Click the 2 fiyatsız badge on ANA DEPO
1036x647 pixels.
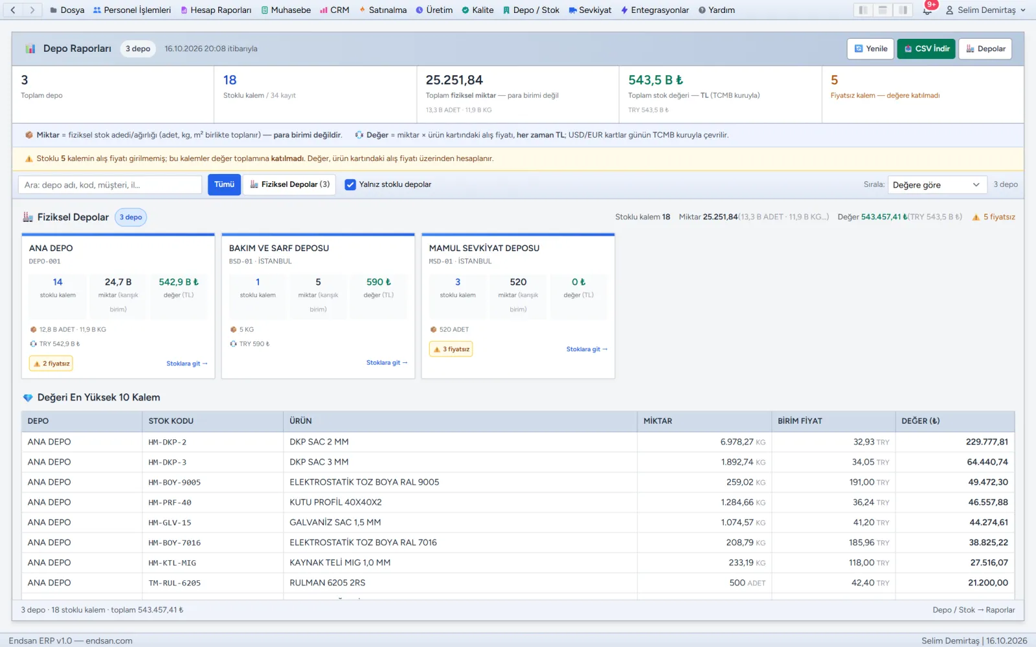[x=51, y=364]
